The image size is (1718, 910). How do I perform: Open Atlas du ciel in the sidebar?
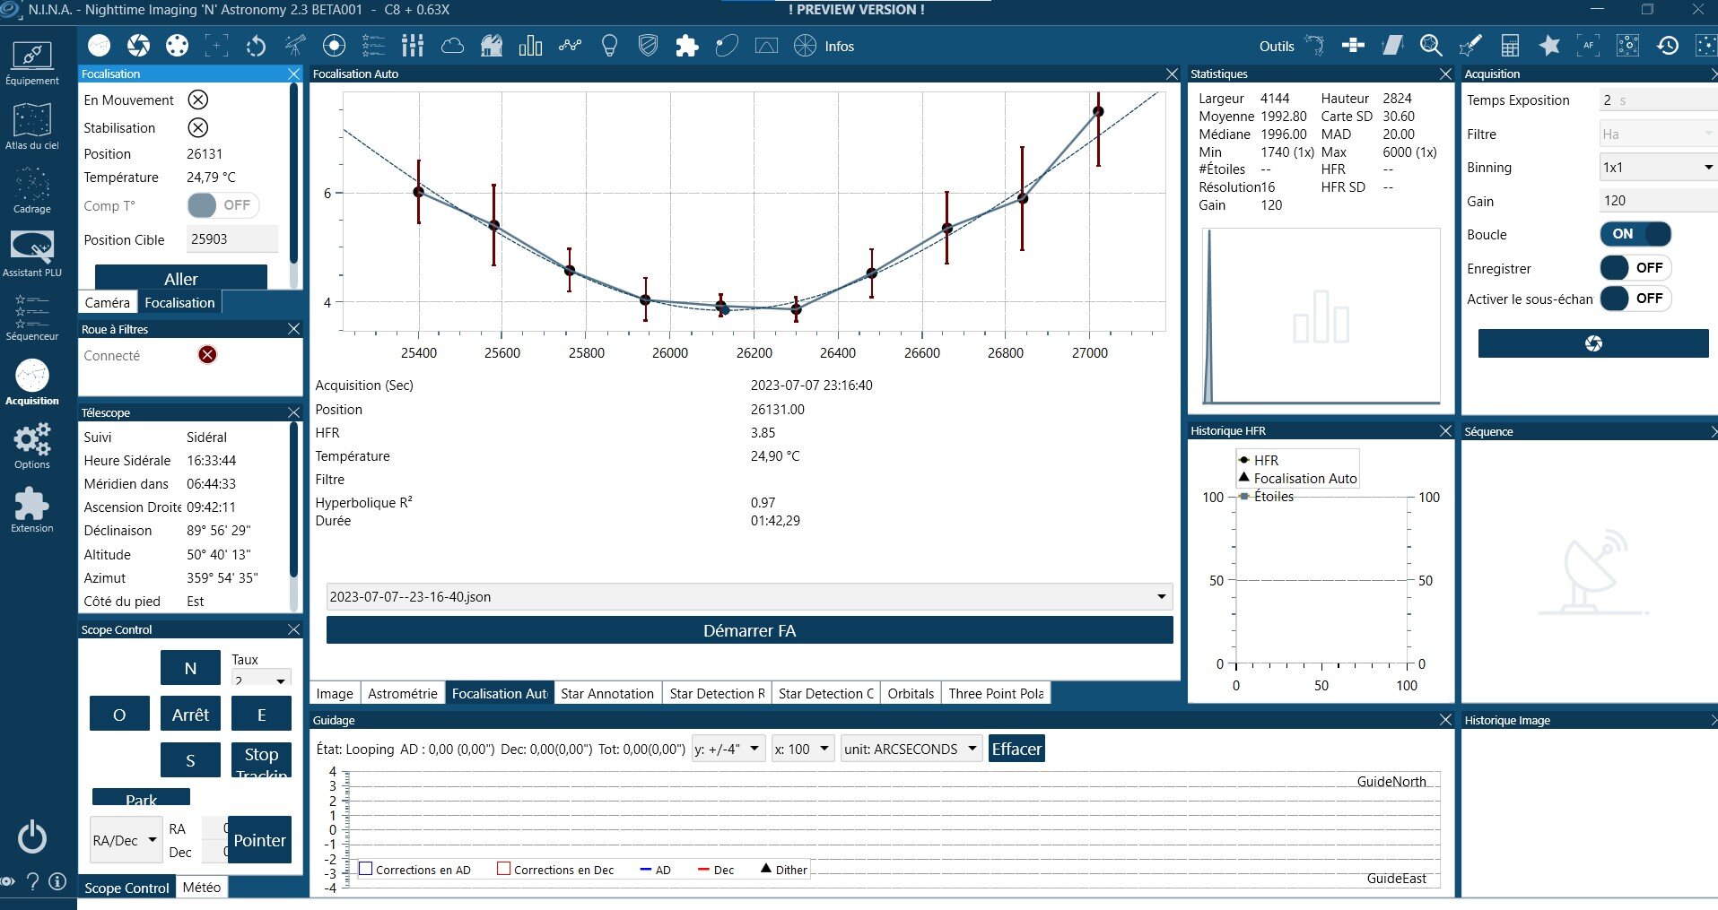[x=32, y=126]
